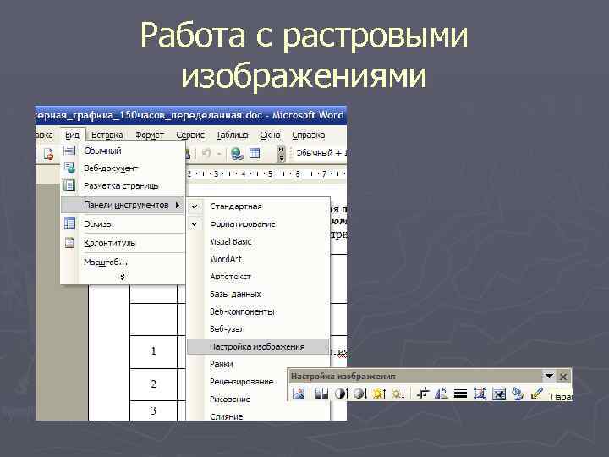The width and height of the screenshot is (609, 457).
Task: Click the Format Picture icon
Action: [x=518, y=394]
